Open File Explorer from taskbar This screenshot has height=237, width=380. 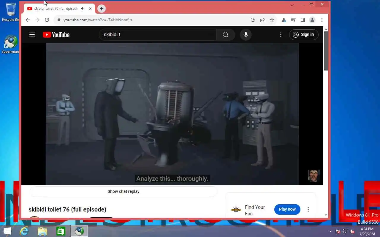42,231
